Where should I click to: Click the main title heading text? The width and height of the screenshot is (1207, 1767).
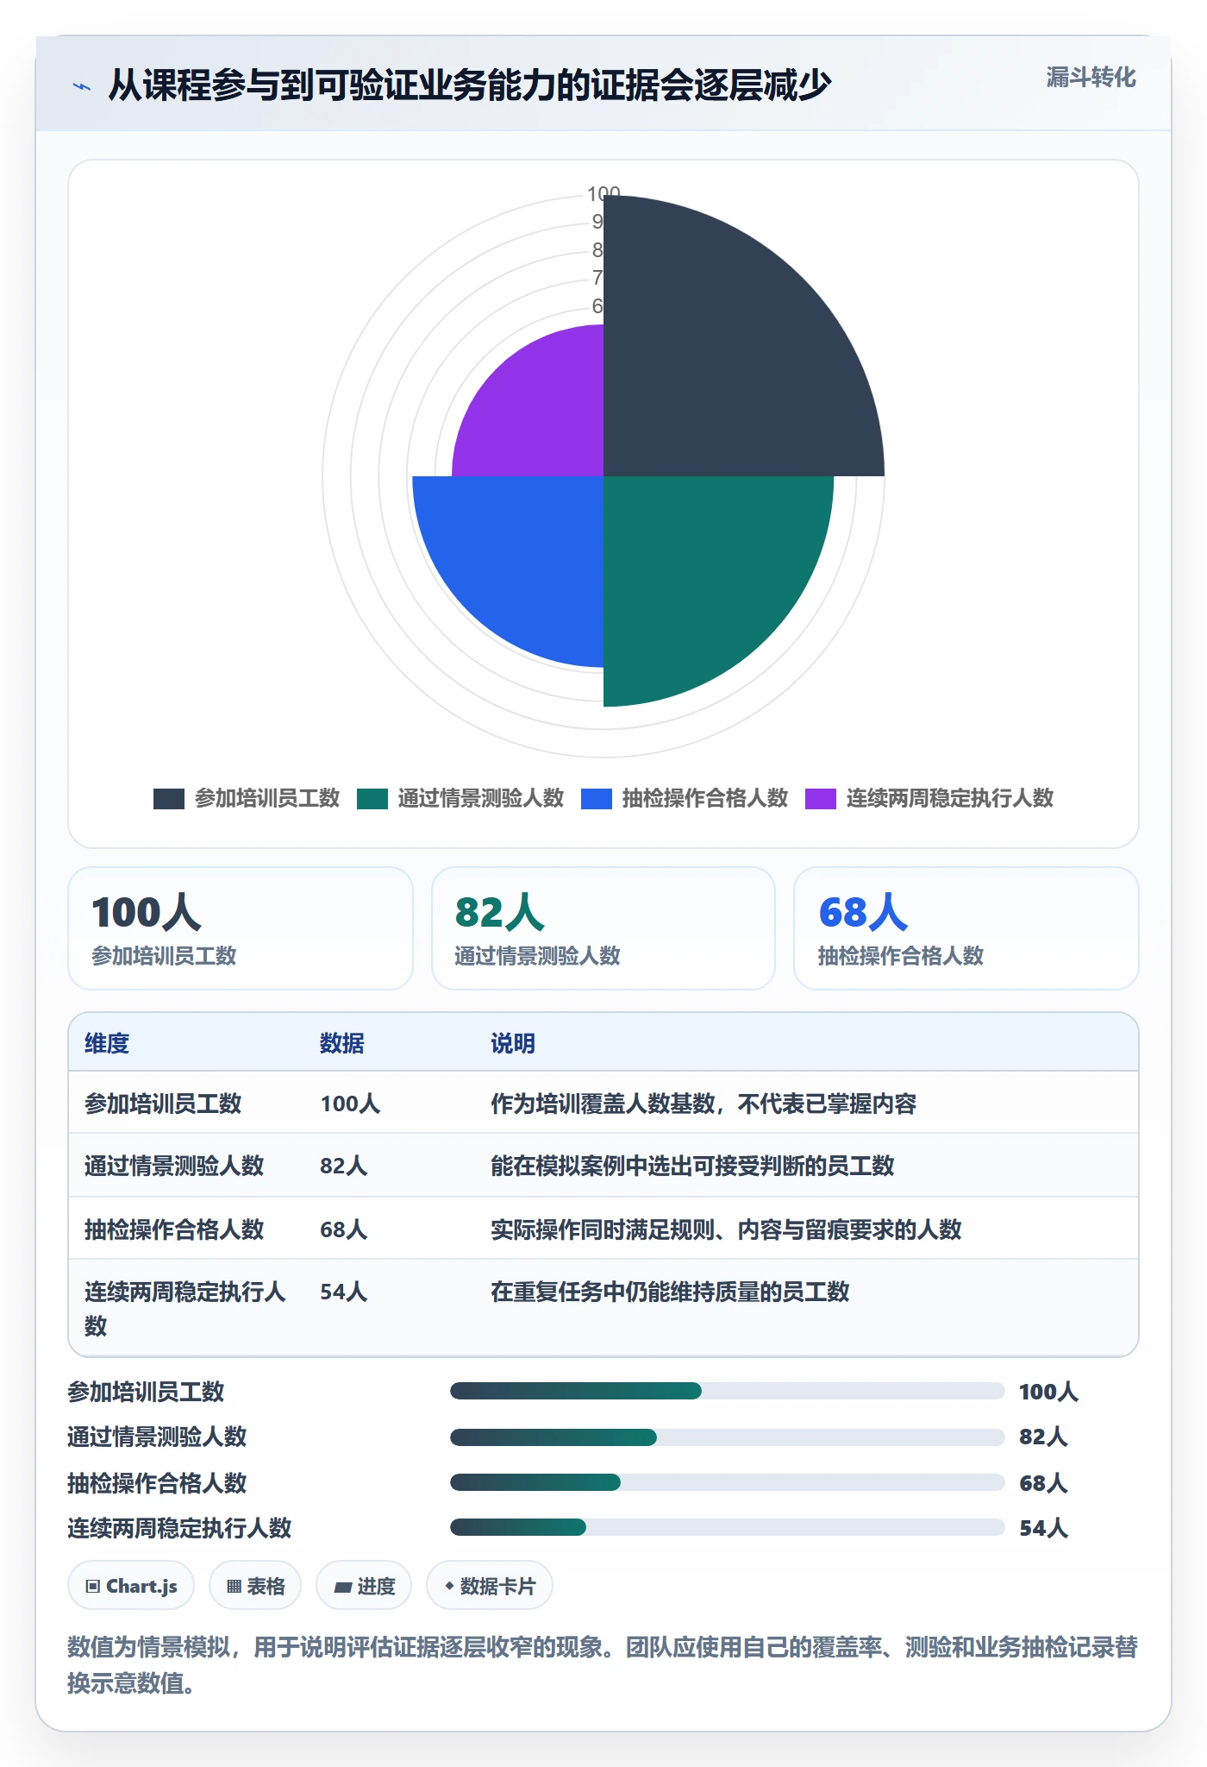click(469, 85)
